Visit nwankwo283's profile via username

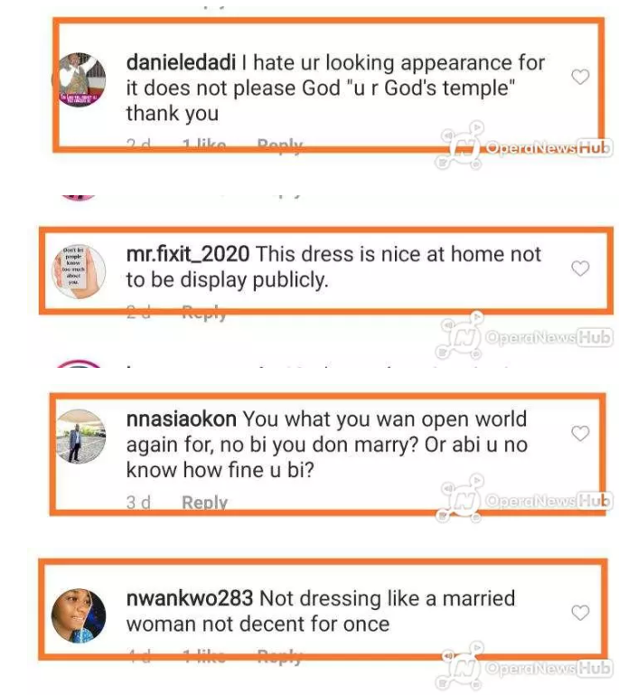(190, 598)
